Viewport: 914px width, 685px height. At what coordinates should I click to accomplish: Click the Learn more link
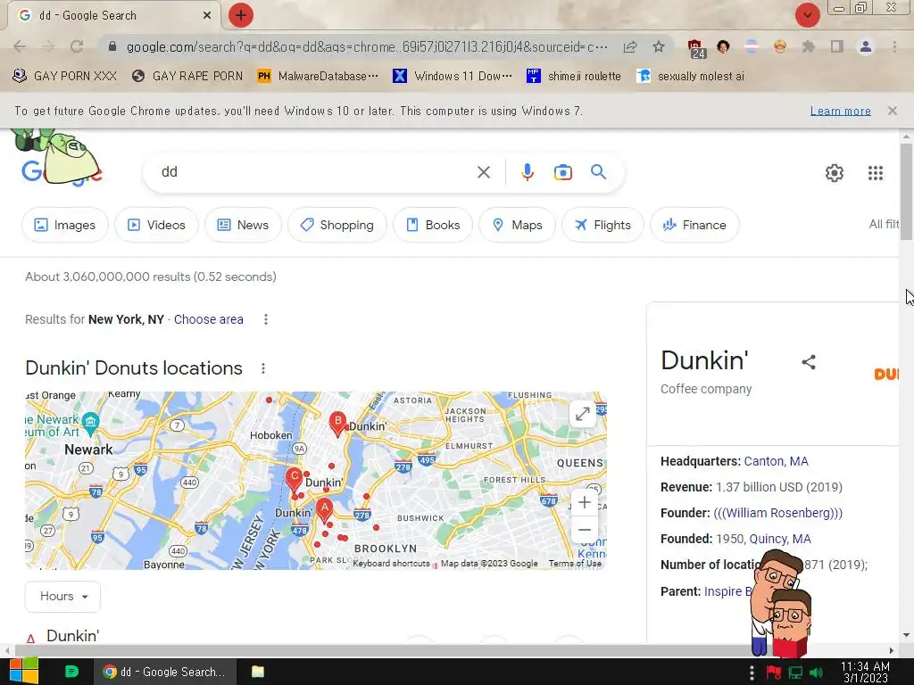tap(840, 111)
